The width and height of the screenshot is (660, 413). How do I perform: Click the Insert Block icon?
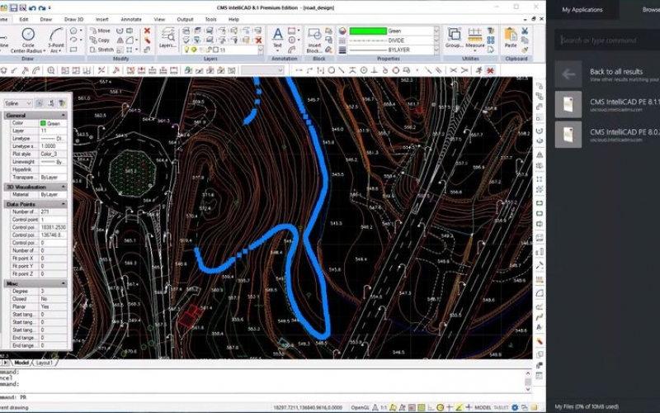point(315,36)
